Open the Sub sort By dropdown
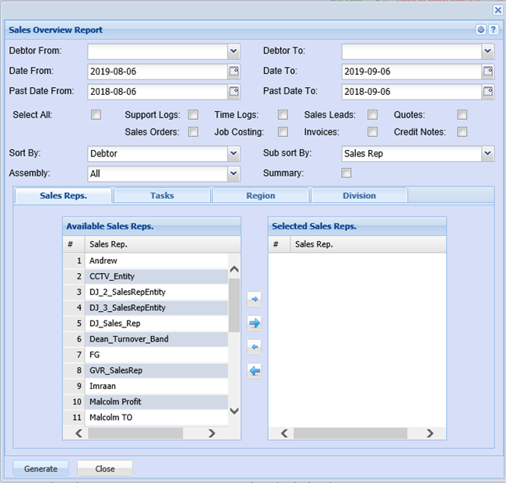506x483 pixels. coord(487,154)
